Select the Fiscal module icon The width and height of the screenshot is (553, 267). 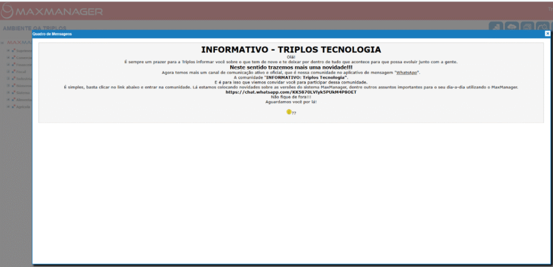13,71
